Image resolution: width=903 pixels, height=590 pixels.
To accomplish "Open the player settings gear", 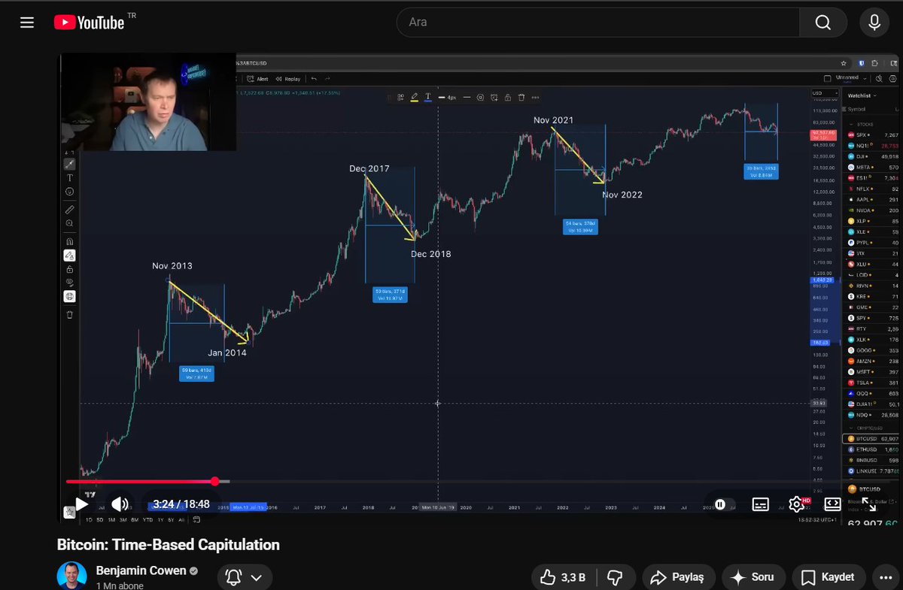I will [x=797, y=504].
